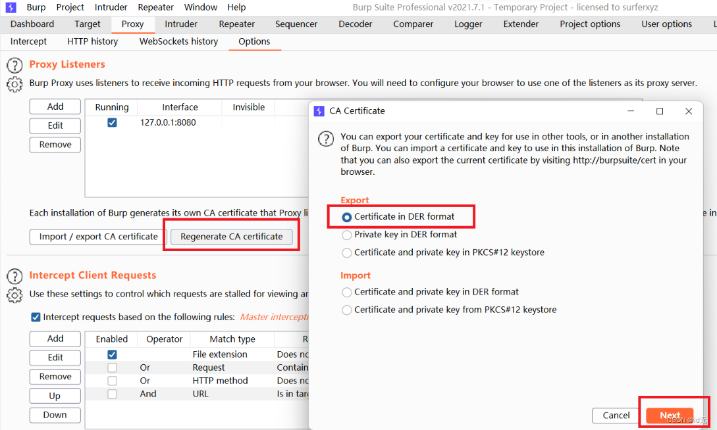Viewport: 717px width, 430px height.
Task: Switch to the Dashboard tab
Action: tap(32, 24)
